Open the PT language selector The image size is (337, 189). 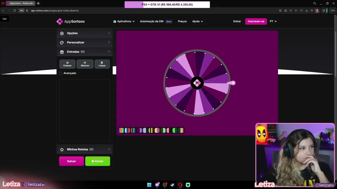(x=273, y=21)
